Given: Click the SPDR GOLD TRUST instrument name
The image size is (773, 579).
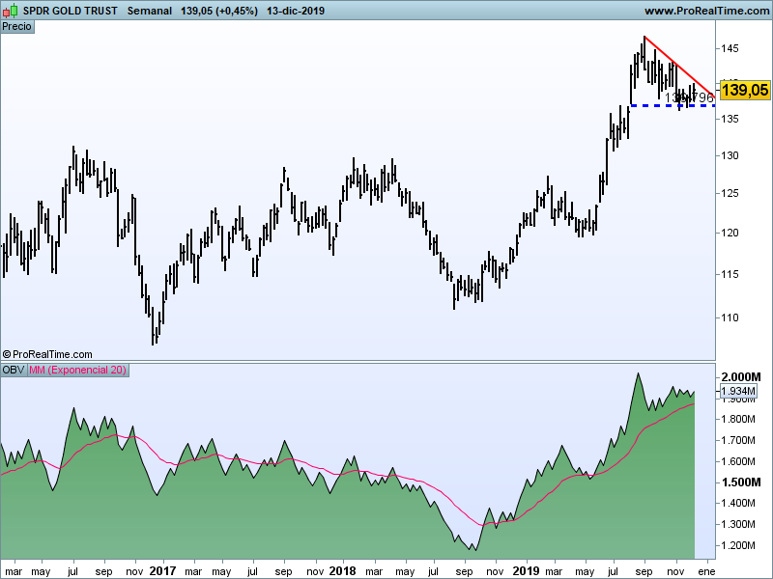Looking at the screenshot, I should click(71, 11).
